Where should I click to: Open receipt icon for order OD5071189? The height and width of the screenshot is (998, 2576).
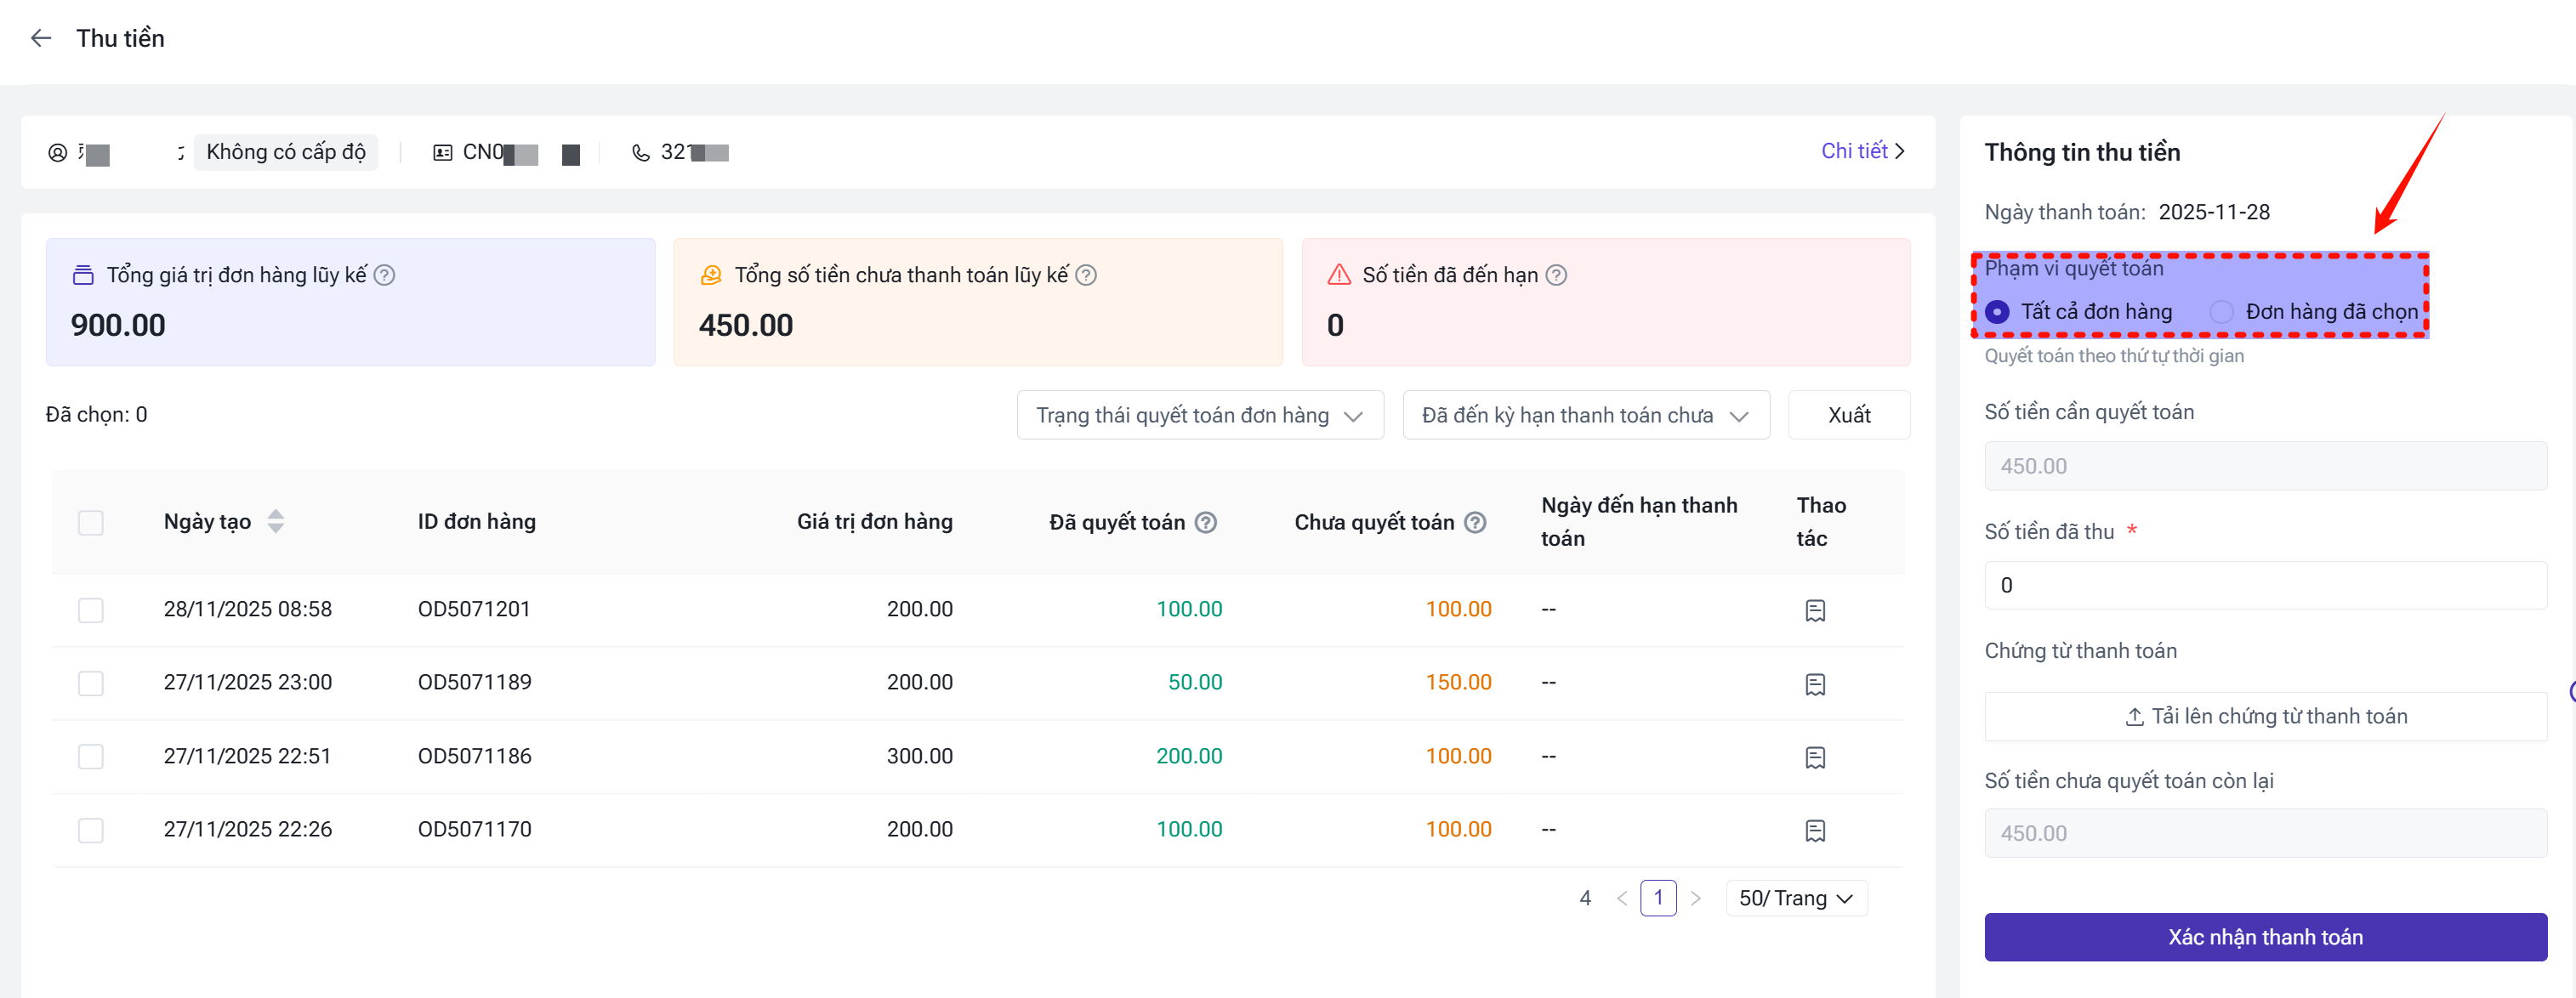tap(1814, 684)
